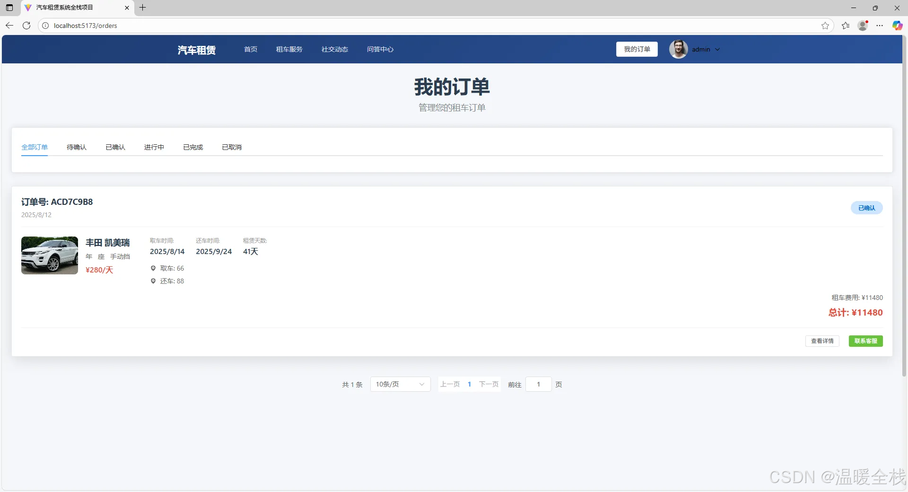Add a new browser tab

[142, 8]
